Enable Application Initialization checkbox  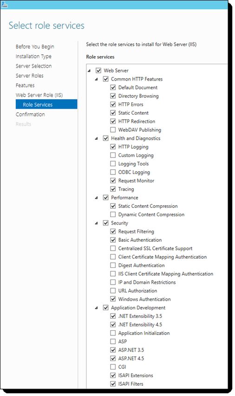[x=113, y=333]
